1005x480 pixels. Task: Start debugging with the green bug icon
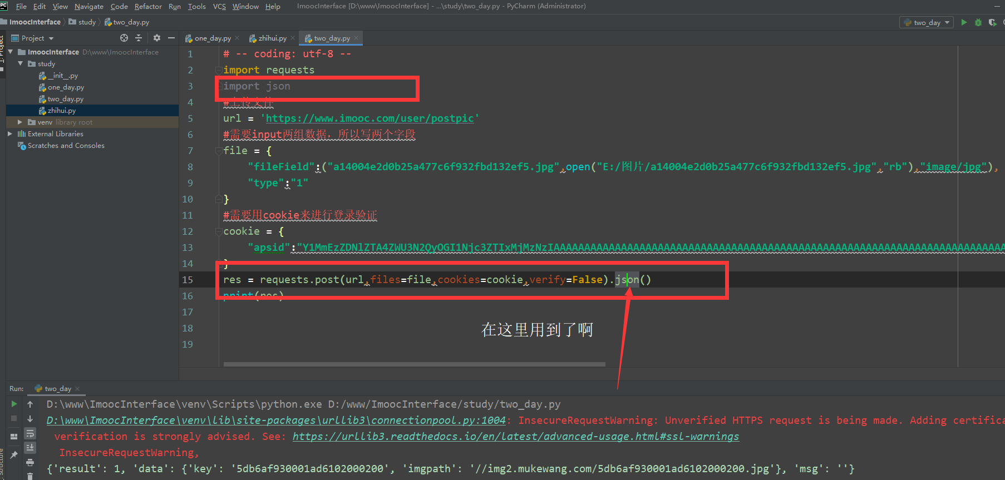(978, 22)
